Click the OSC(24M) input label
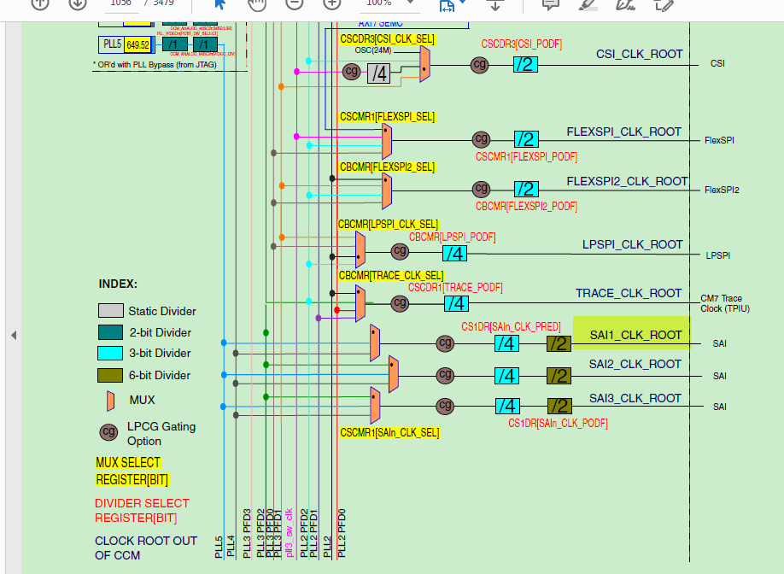784x574 pixels. point(373,50)
